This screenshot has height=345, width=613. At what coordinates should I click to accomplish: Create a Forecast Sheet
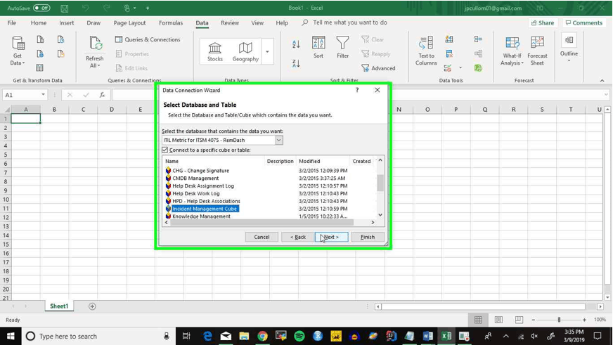537,51
